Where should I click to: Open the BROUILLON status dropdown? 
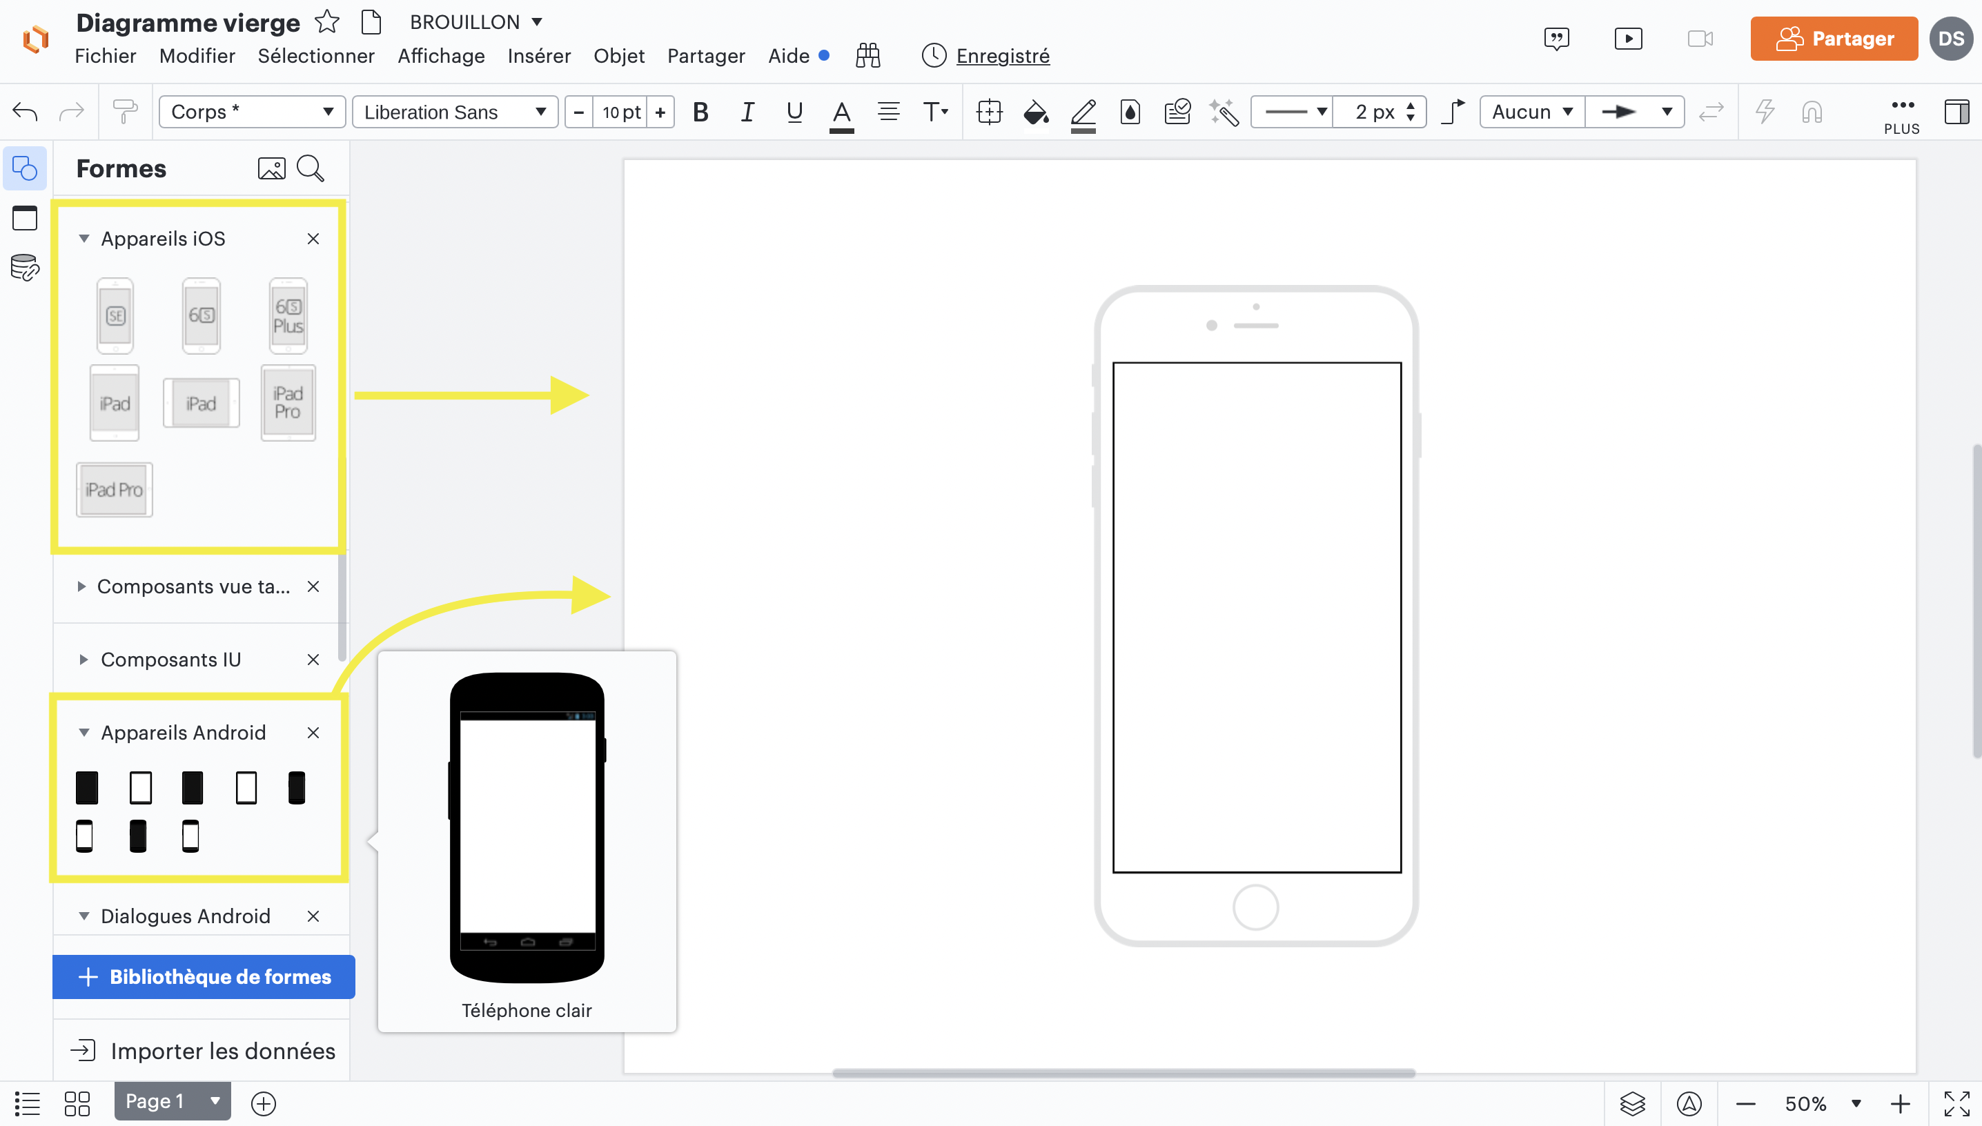pyautogui.click(x=475, y=21)
